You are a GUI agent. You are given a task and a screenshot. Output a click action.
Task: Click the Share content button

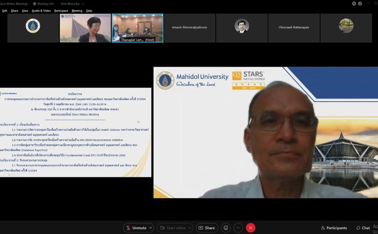click(x=207, y=228)
